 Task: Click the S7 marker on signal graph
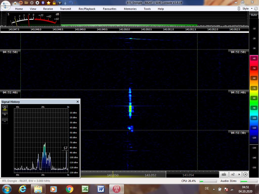[x=66, y=148]
